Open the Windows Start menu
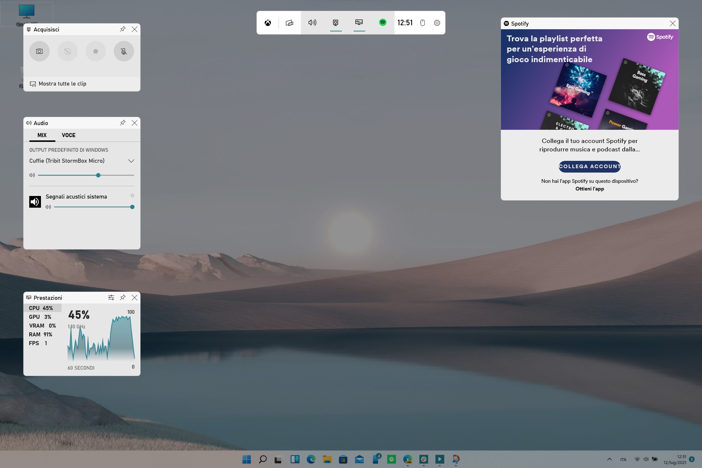702x468 pixels. [247, 459]
